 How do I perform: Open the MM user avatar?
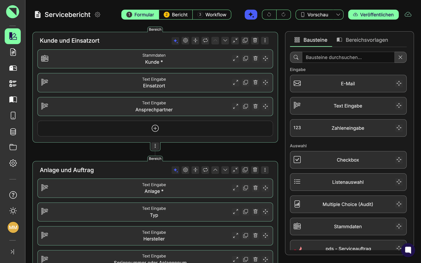pos(13,228)
